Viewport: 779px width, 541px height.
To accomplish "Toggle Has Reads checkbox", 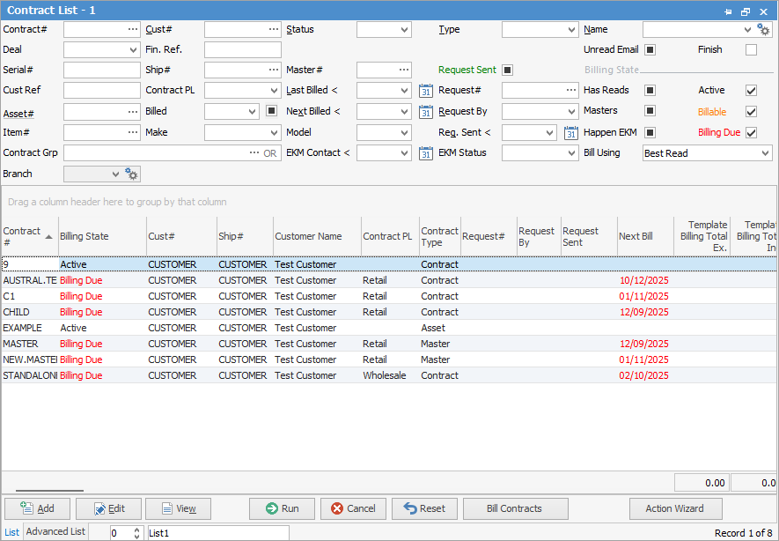I will (x=650, y=90).
